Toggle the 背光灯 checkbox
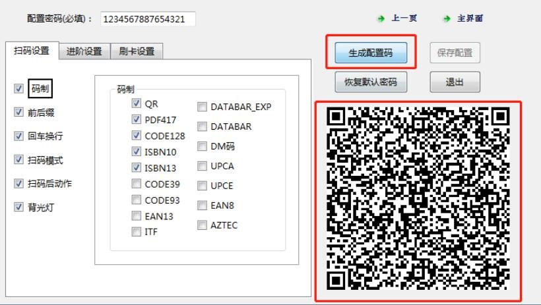This screenshot has width=541, height=305. click(18, 207)
